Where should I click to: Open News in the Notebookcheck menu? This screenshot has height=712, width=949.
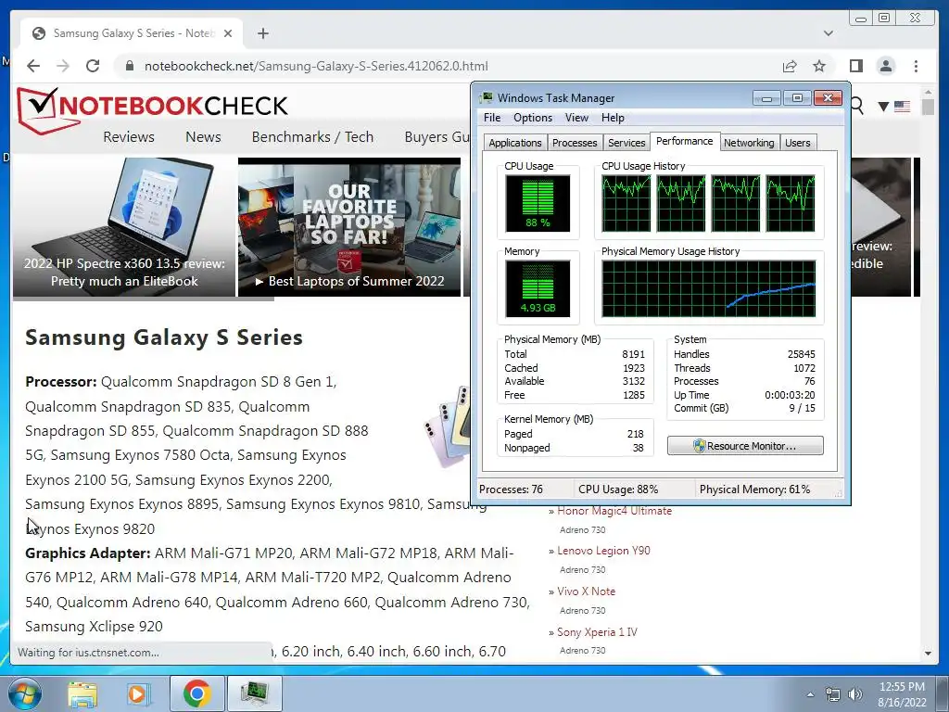203,137
